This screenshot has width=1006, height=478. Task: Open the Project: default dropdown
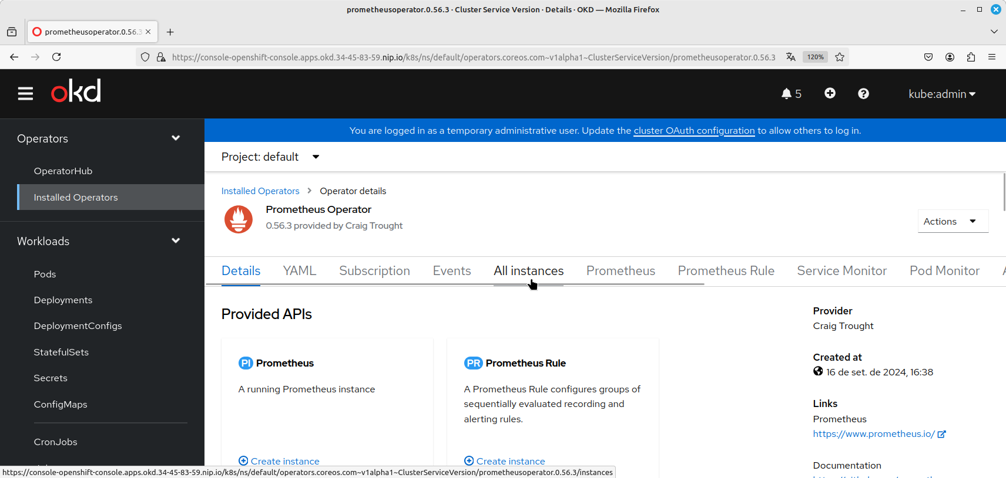[270, 157]
